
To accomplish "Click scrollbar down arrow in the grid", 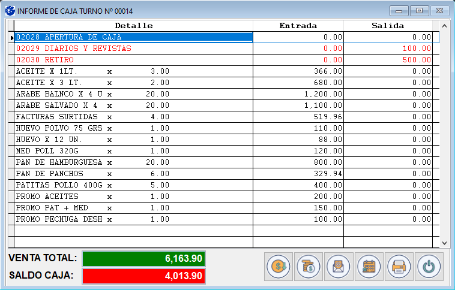I will tap(444, 243).
